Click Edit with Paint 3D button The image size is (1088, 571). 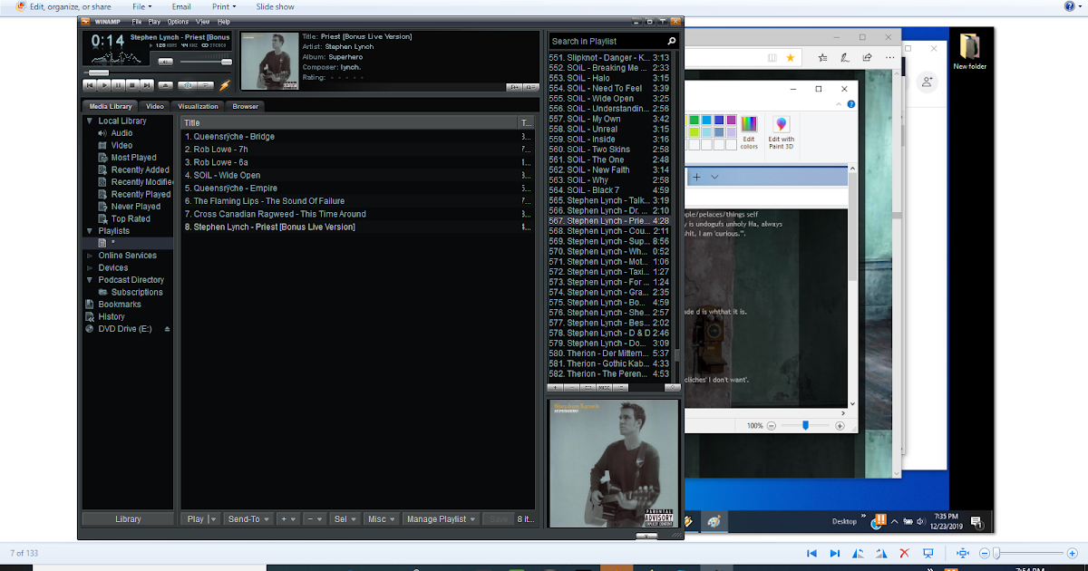click(x=782, y=131)
